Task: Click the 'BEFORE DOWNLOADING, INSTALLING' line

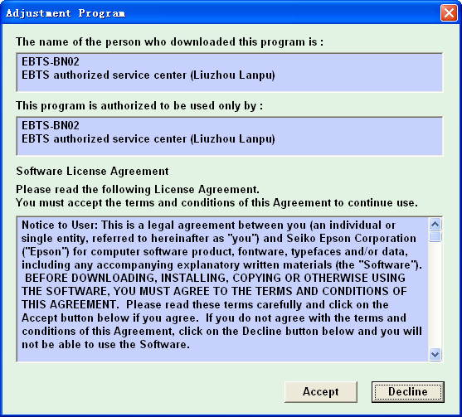Action: point(215,278)
